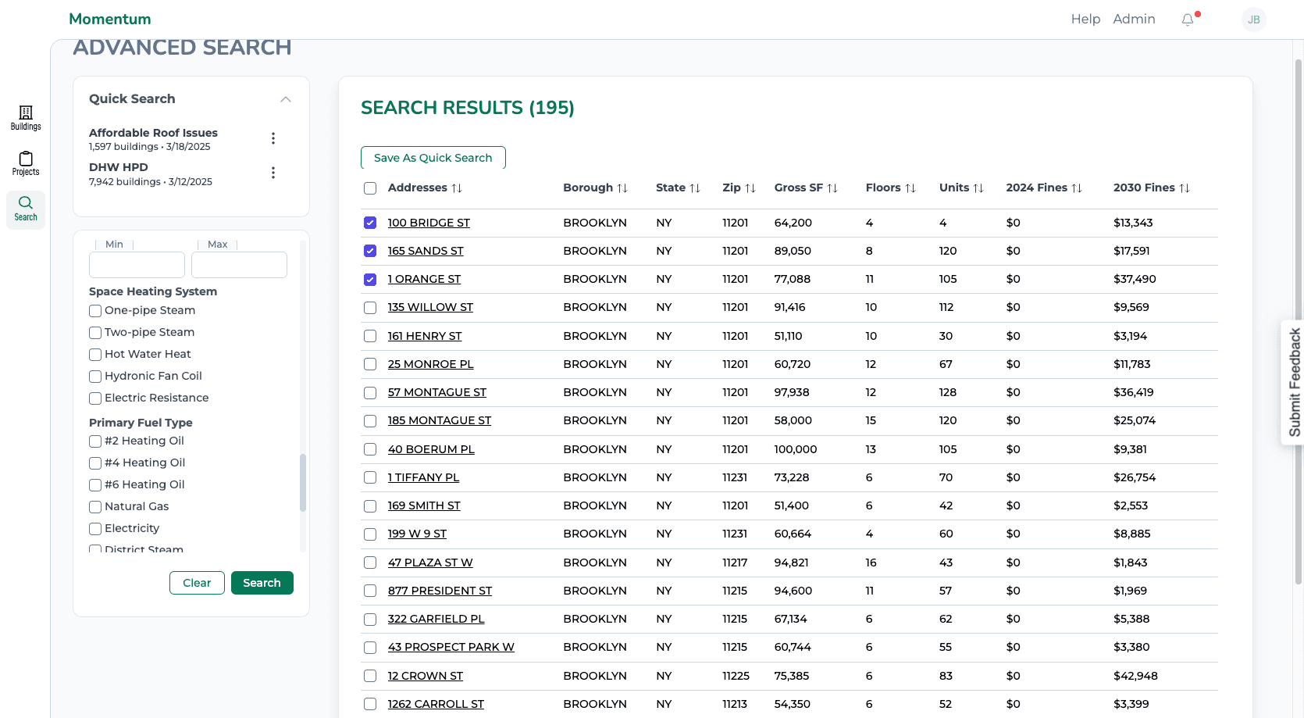
Task: Open the Help menu item
Action: click(x=1085, y=19)
